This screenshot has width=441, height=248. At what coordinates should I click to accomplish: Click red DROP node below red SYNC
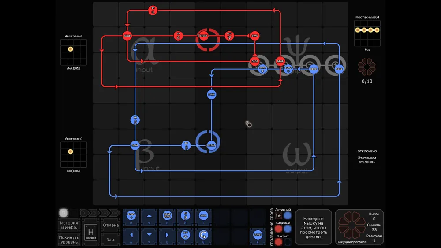pyautogui.click(x=255, y=61)
